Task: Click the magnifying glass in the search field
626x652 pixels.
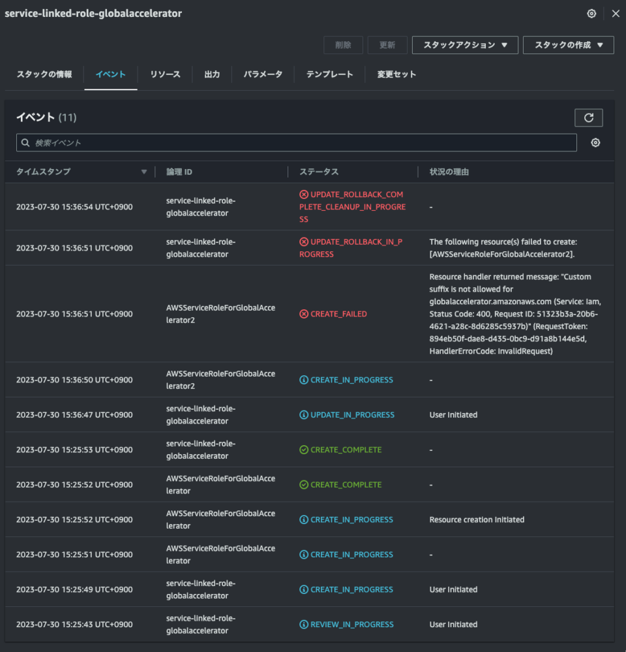Action: tap(25, 142)
